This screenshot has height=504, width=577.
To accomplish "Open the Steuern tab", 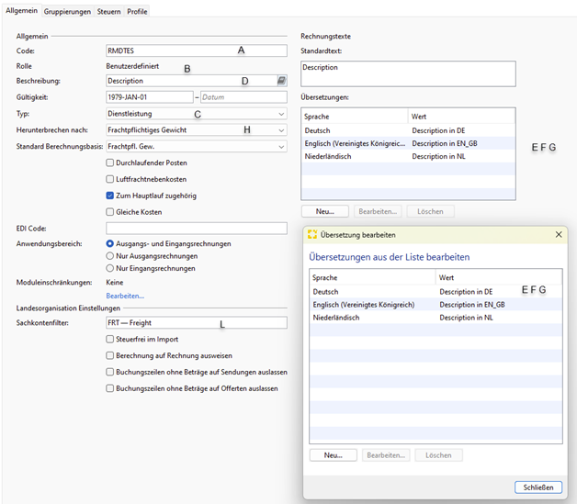I will click(x=108, y=11).
